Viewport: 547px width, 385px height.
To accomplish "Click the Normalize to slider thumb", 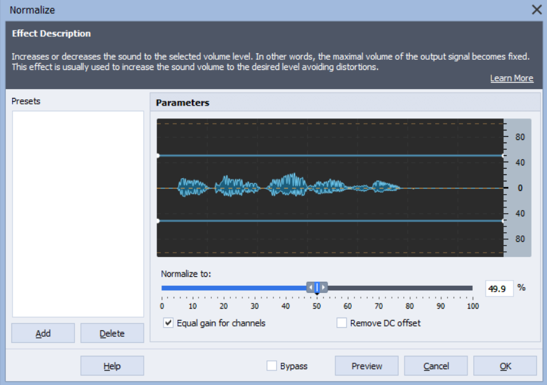I will pyautogui.click(x=317, y=287).
